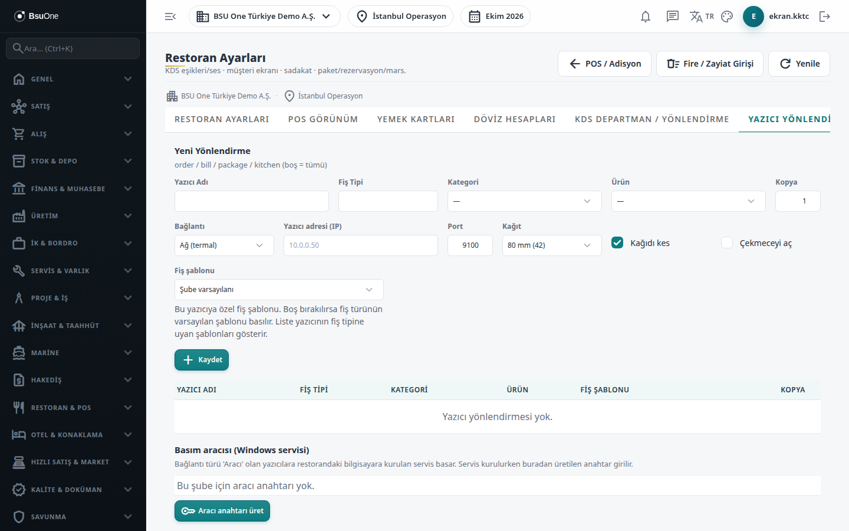The width and height of the screenshot is (849, 531).
Task: Click the Kaydet button
Action: [202, 360]
